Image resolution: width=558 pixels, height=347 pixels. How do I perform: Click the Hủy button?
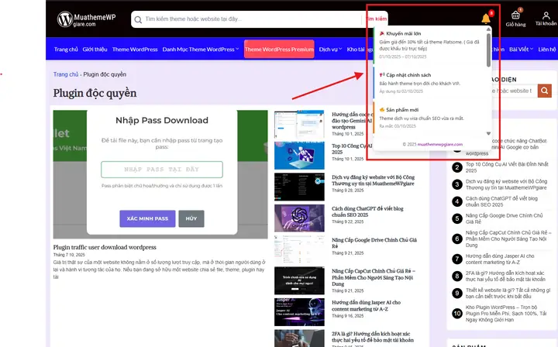[191, 218]
